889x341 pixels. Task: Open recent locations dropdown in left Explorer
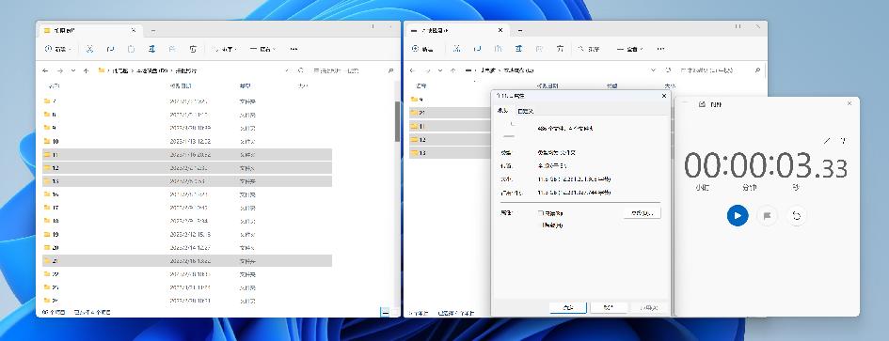73,70
